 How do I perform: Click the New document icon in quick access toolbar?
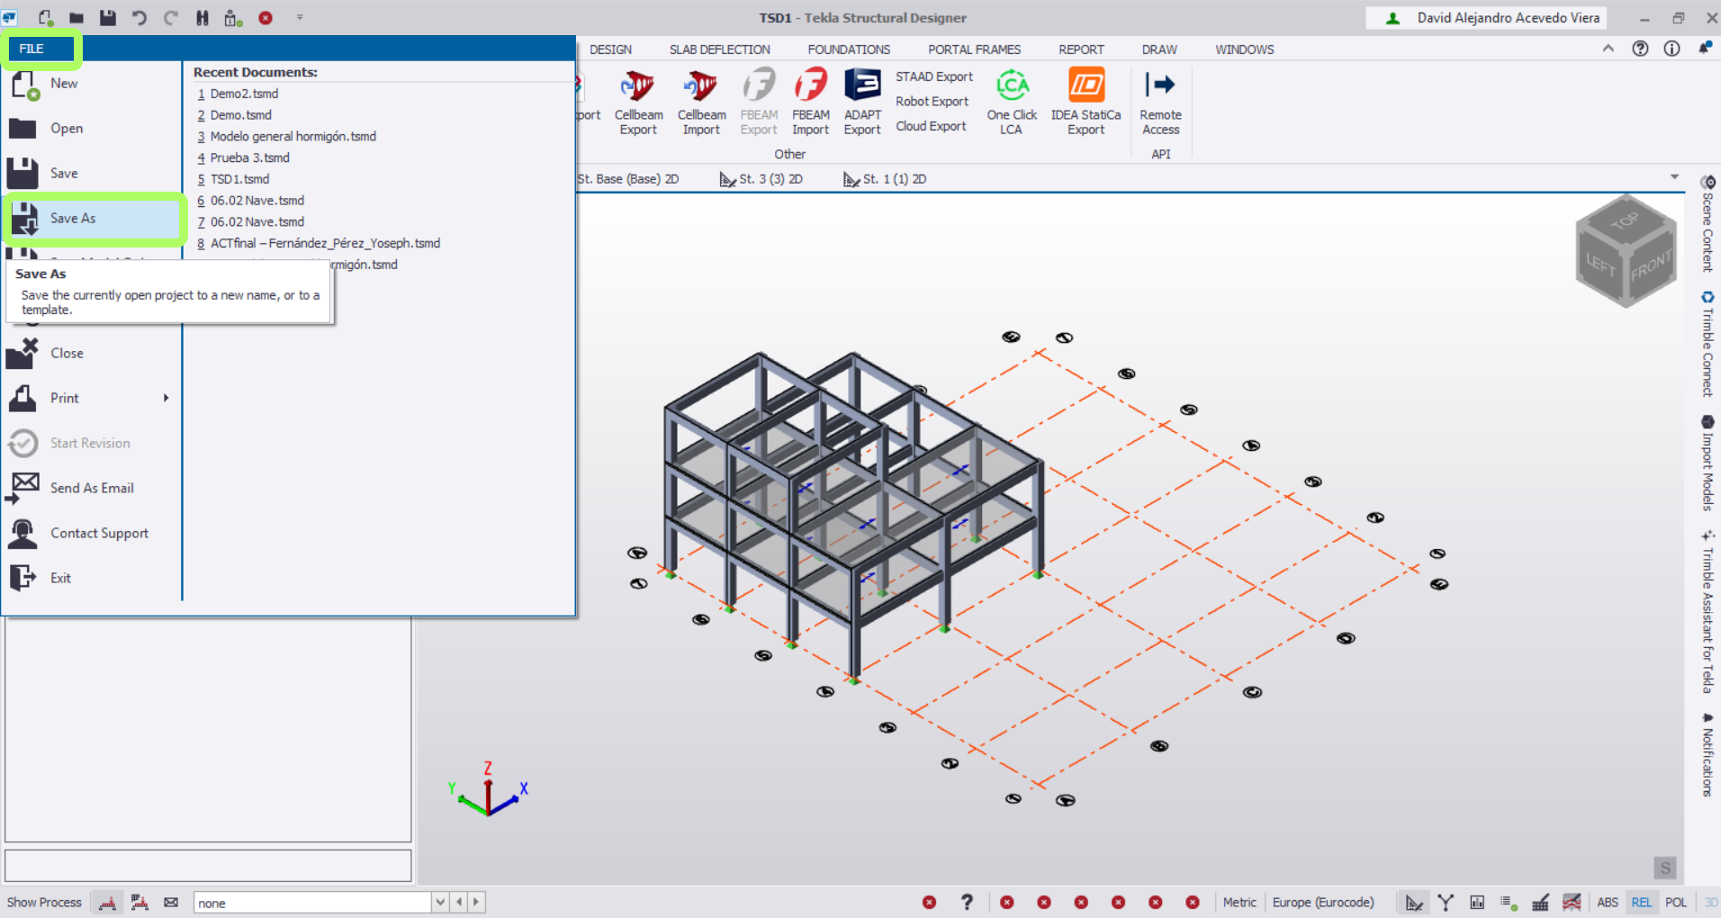(45, 18)
